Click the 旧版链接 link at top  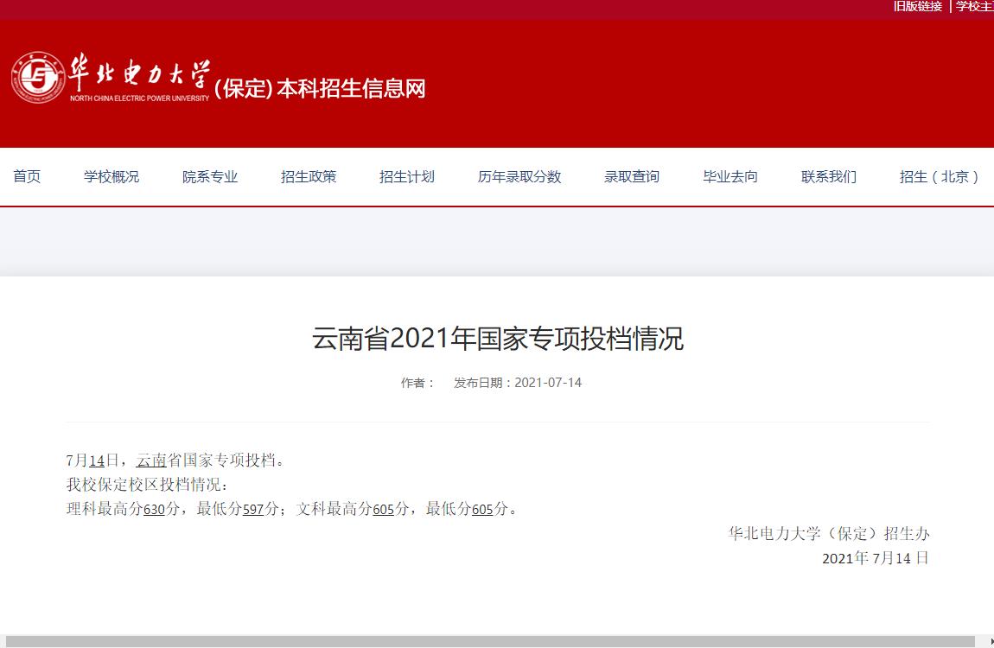[x=918, y=6]
